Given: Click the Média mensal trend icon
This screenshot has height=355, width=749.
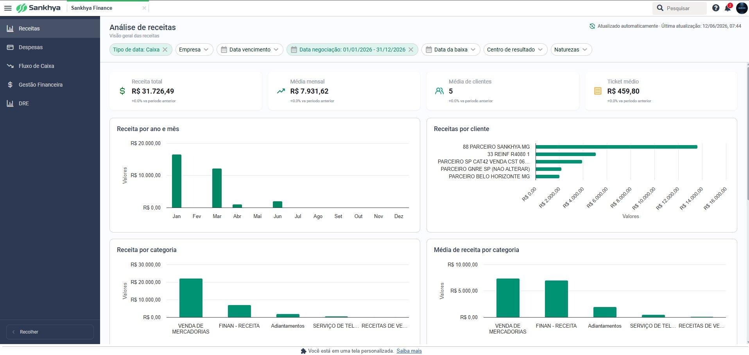Looking at the screenshot, I should [281, 91].
